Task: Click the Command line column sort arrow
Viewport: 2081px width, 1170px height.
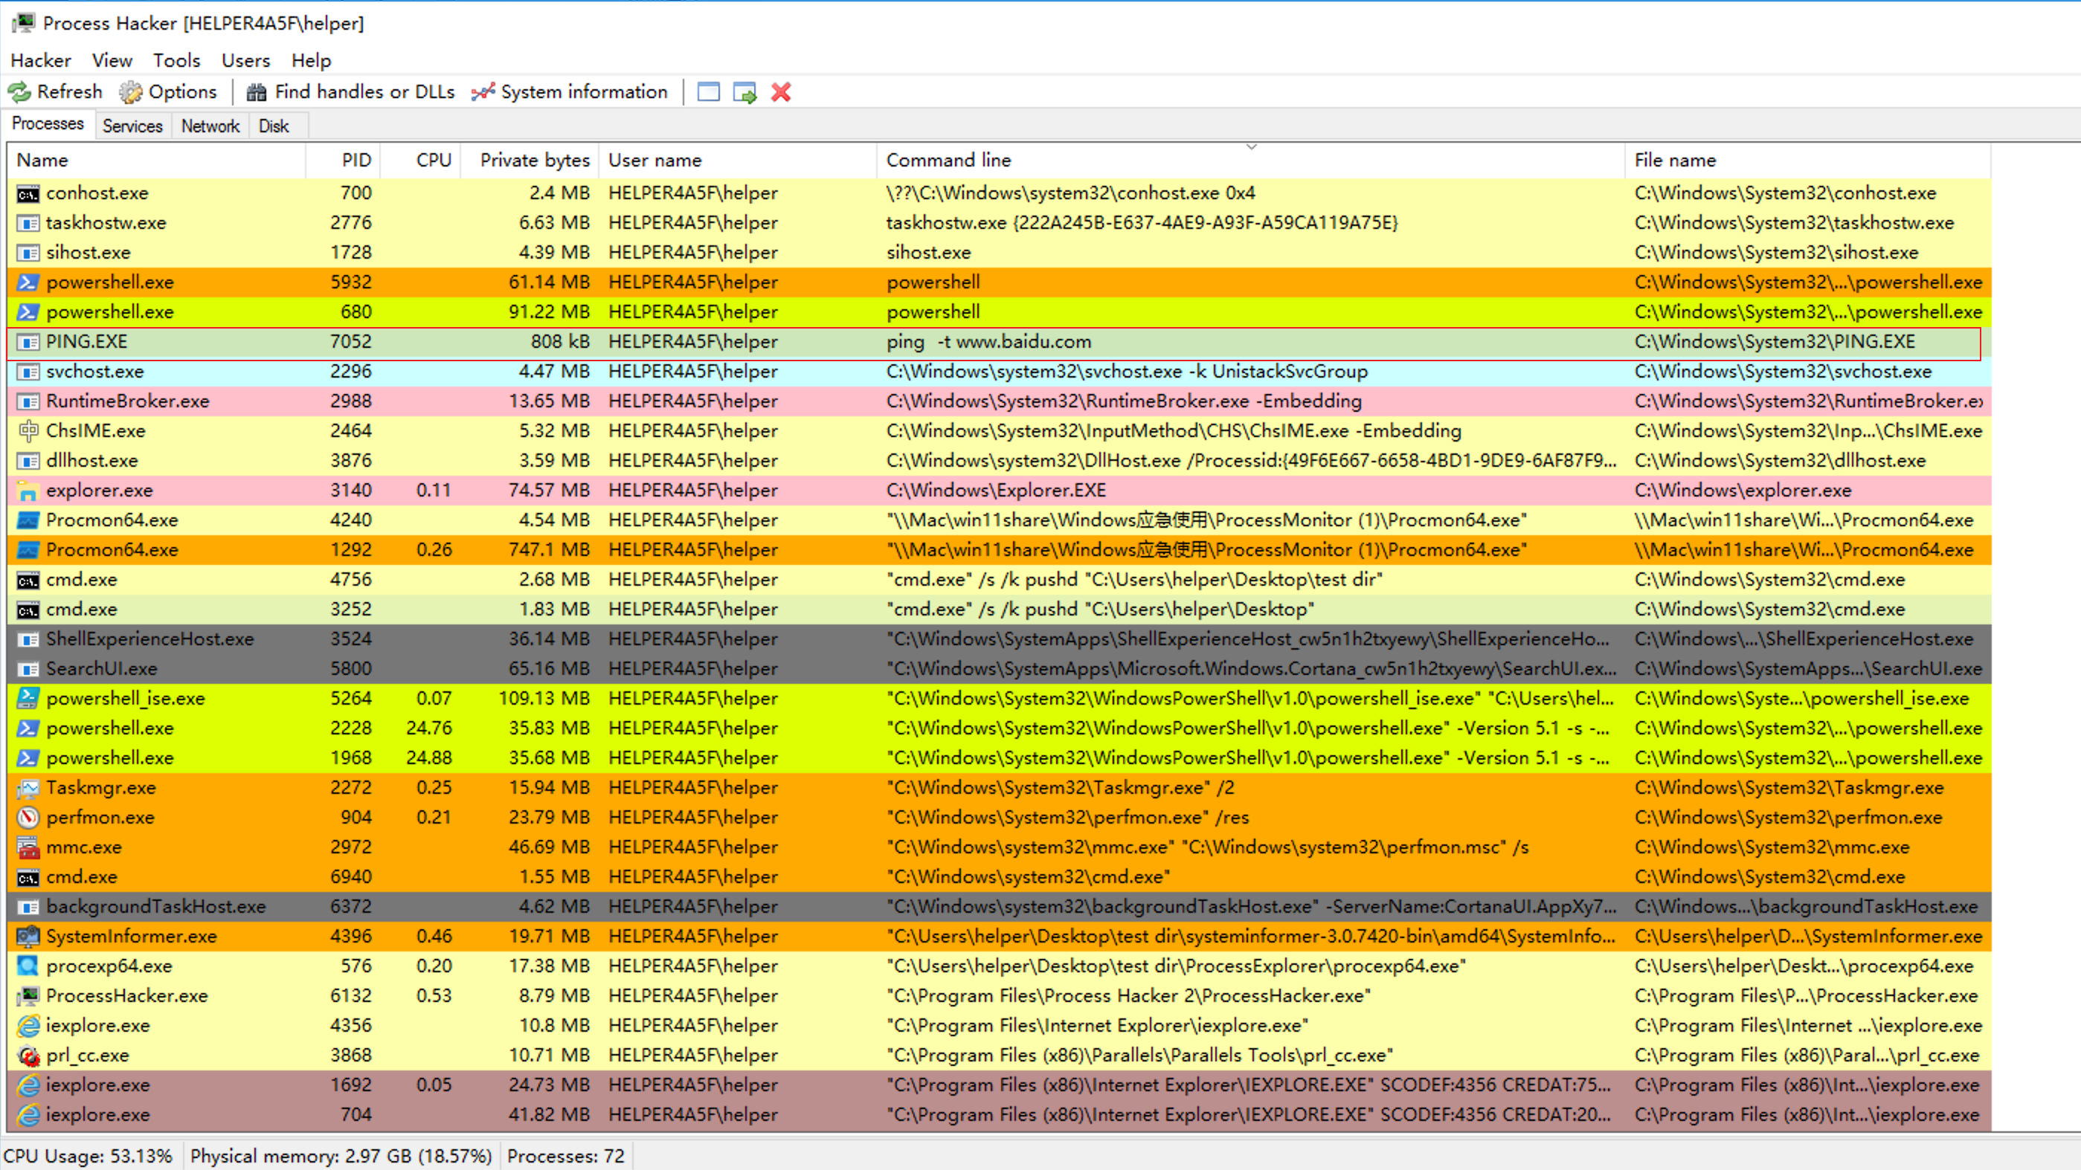Action: (x=1251, y=147)
